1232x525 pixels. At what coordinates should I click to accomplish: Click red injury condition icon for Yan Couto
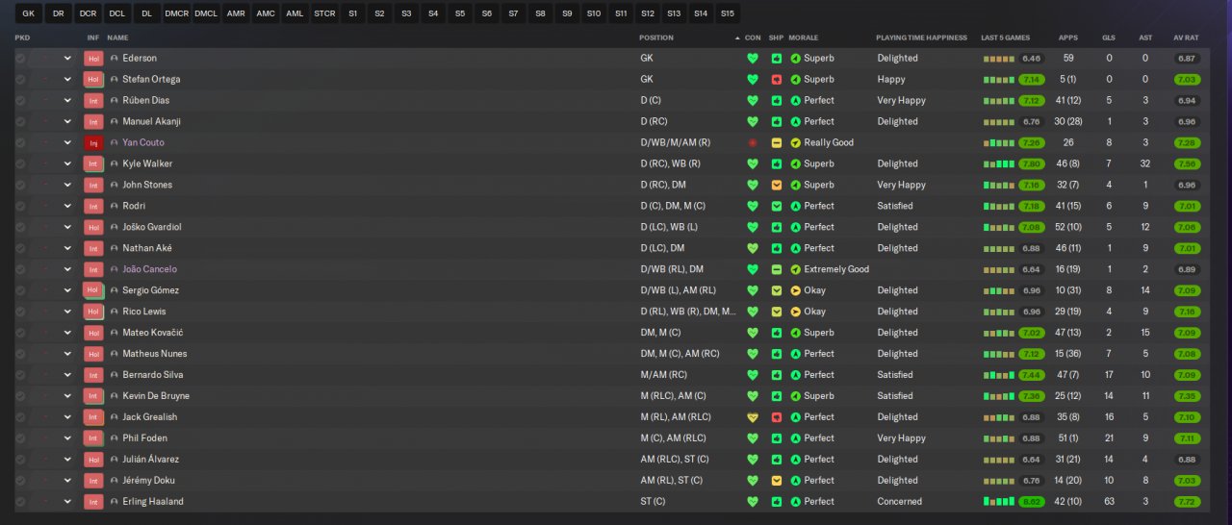tap(753, 142)
